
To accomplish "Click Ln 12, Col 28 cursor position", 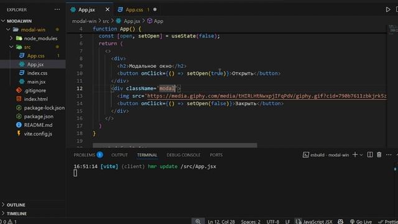I will tap(221, 222).
